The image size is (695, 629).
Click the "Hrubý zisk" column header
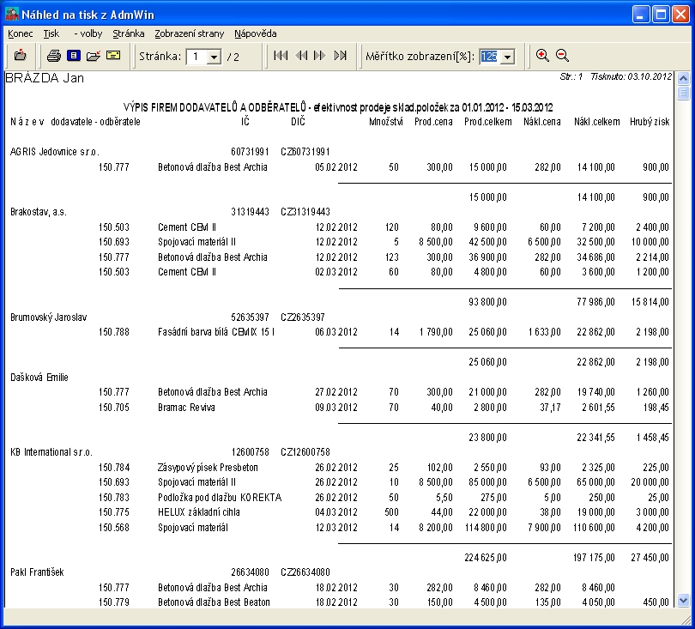pos(650,122)
